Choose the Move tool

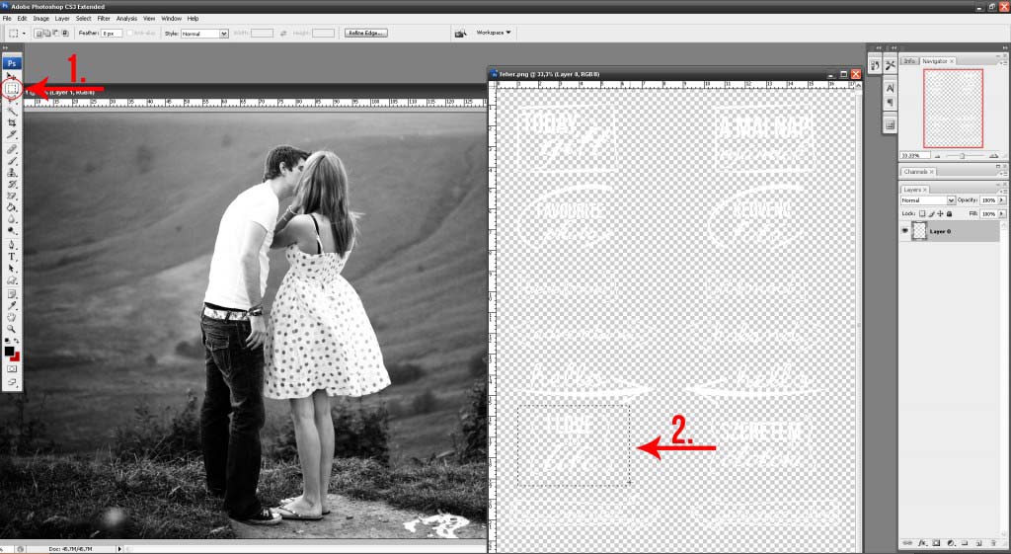[x=12, y=76]
